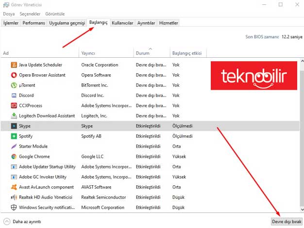
Task: Click the scrollbar up arrow
Action: pyautogui.click(x=302, y=61)
